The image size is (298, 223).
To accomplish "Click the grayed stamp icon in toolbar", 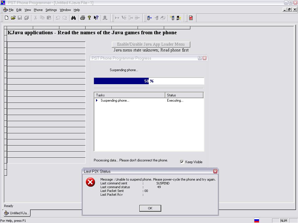I will 105,18.
